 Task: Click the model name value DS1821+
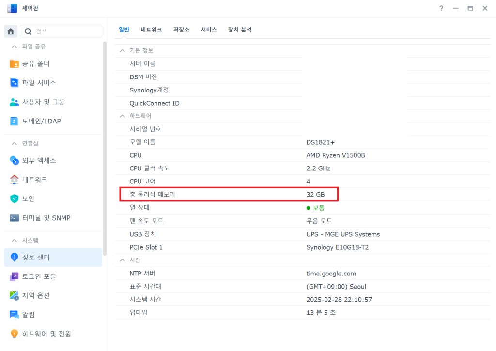[321, 142]
